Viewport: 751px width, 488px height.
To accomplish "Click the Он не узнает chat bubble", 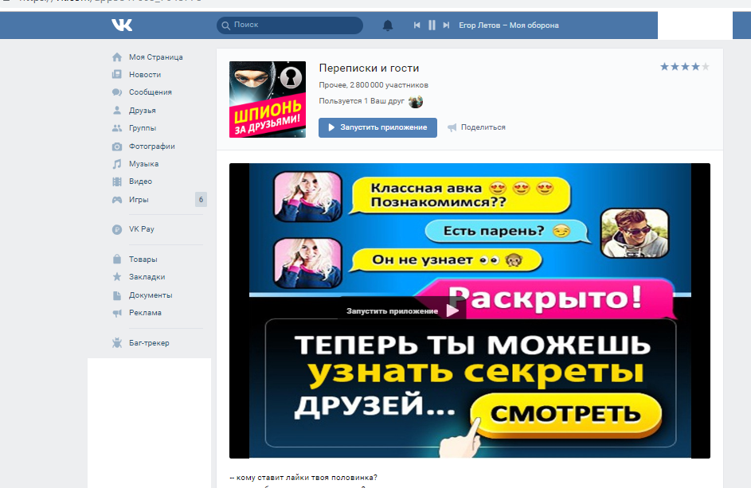I will tap(447, 260).
